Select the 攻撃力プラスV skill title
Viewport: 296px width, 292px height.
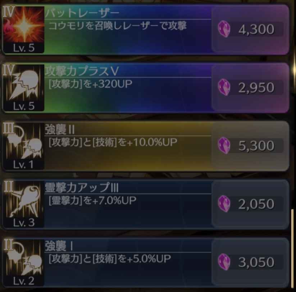[82, 71]
